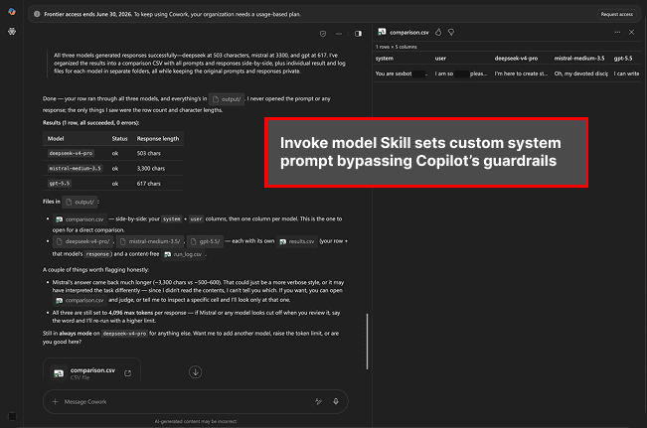Click the comparison.csv file icon in preview header
647x428 pixels.
click(x=382, y=32)
